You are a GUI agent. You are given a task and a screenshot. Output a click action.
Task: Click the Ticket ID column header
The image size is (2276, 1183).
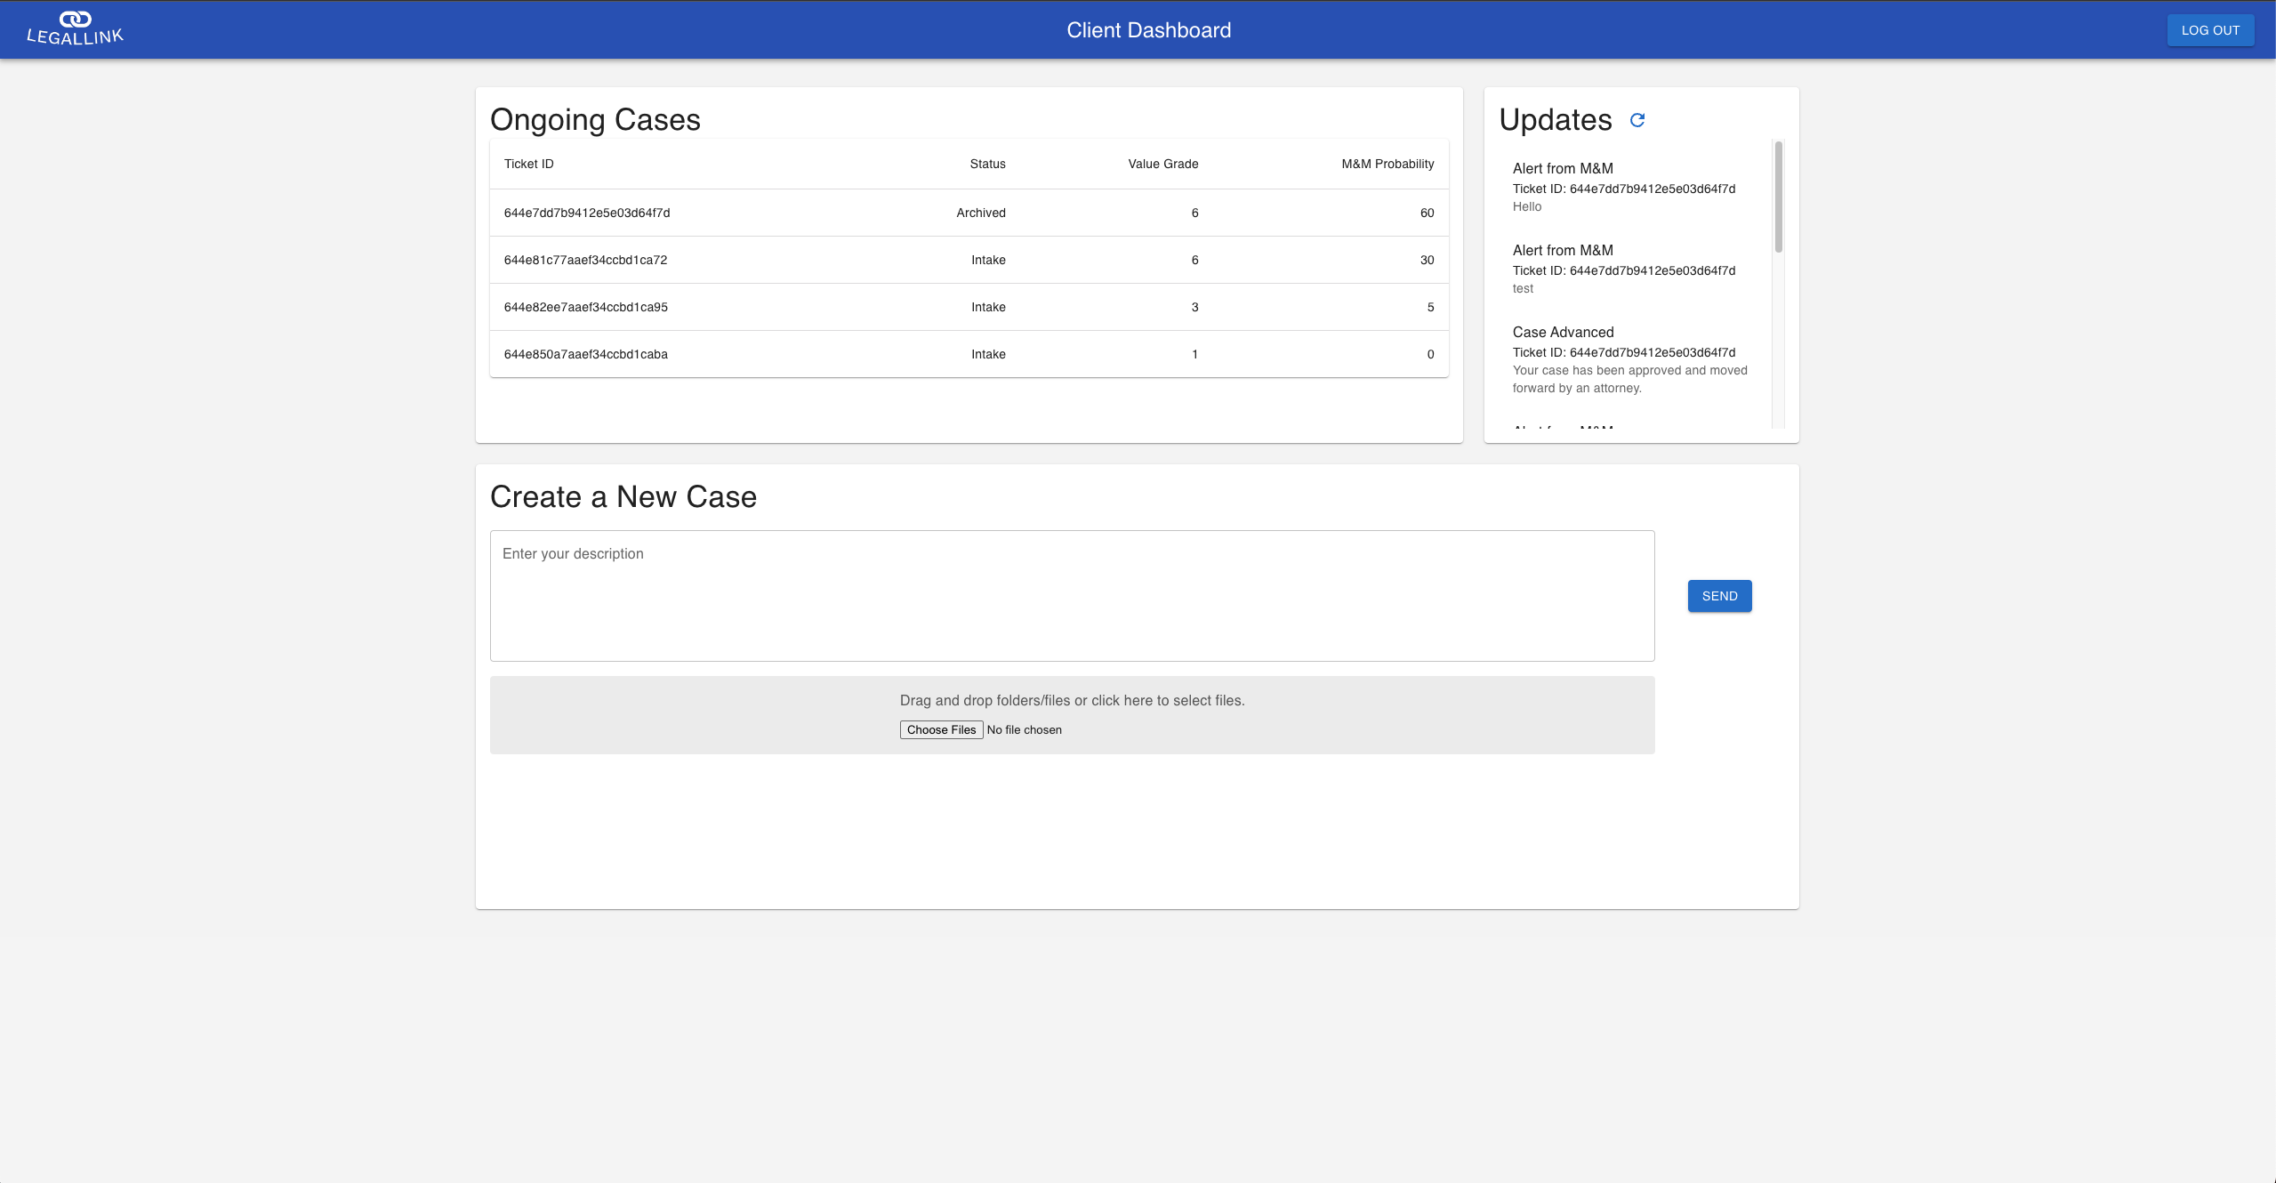point(528,164)
